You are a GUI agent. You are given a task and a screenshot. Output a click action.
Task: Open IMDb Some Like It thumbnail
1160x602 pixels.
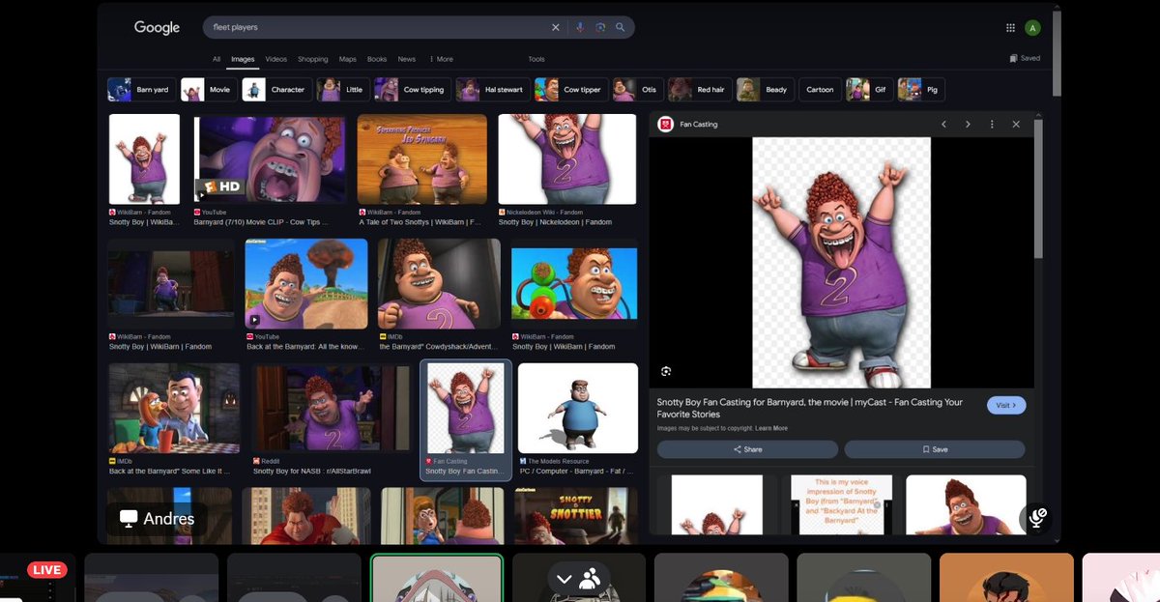point(174,409)
